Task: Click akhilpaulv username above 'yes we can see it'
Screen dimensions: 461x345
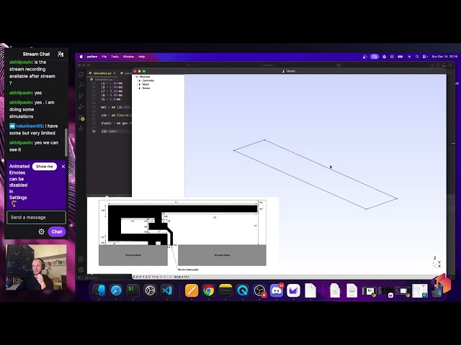Action: (x=21, y=142)
